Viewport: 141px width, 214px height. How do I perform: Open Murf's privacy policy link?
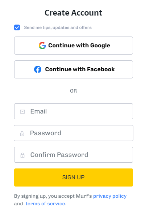point(110,196)
